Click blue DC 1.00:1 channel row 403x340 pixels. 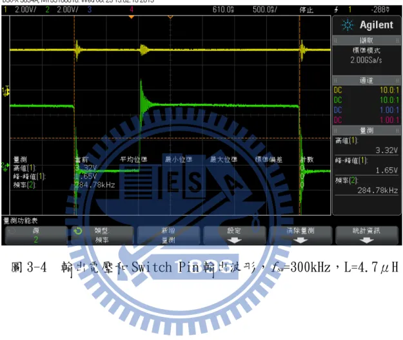pyautogui.click(x=366, y=110)
